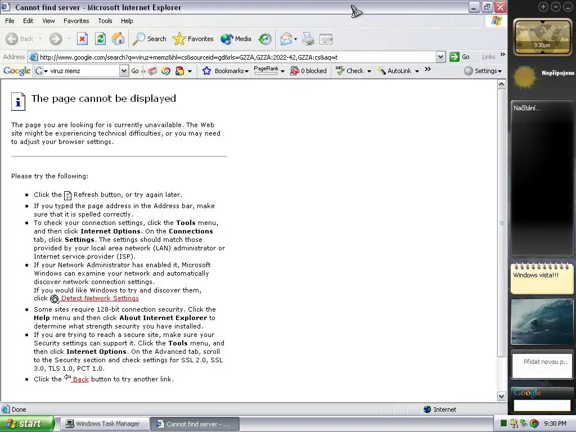Click the spell Check button

tap(349, 71)
